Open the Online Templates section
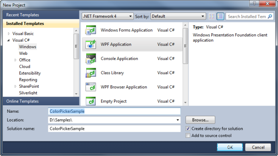 pos(41,101)
